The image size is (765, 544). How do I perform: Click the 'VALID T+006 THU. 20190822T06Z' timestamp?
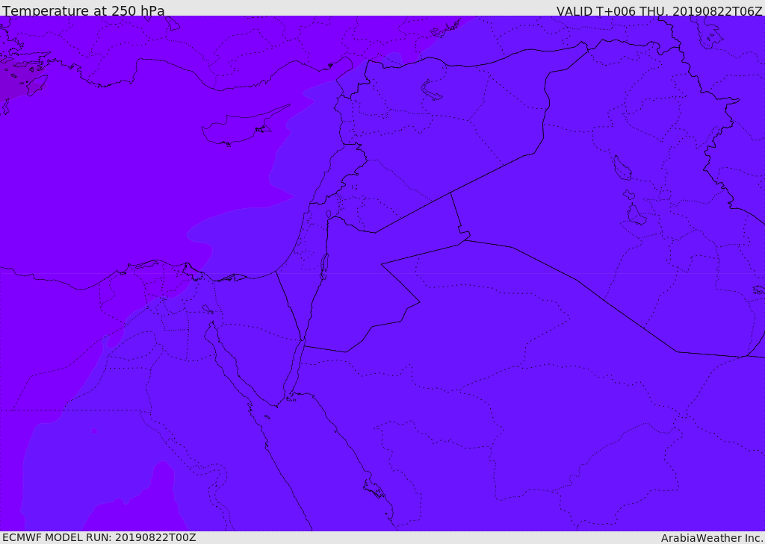pos(659,10)
